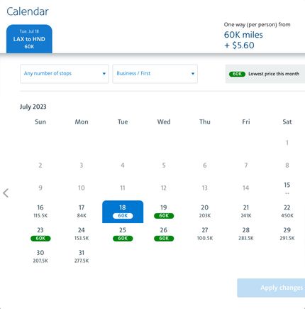The height and width of the screenshot is (309, 305).
Task: Choose July 23 at 60K miles
Action: pyautogui.click(x=40, y=234)
